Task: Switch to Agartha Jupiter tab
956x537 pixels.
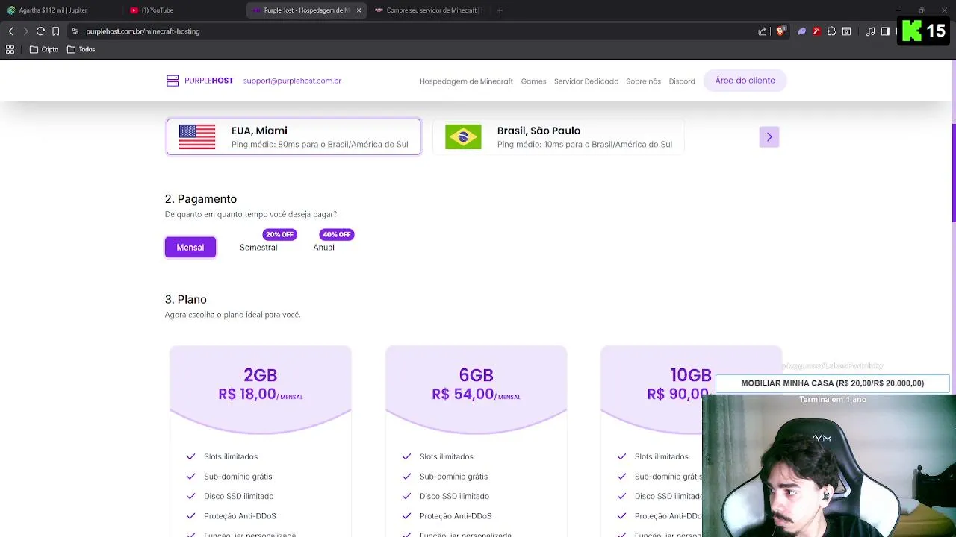Action: (x=60, y=10)
